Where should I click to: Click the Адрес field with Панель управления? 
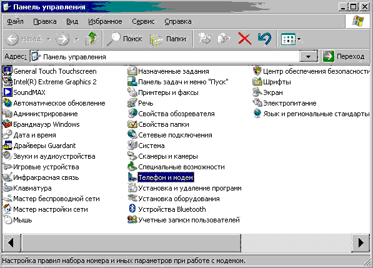coord(164,57)
